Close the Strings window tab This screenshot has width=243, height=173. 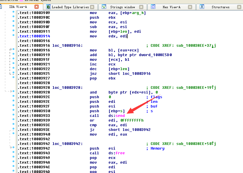click(x=141, y=7)
